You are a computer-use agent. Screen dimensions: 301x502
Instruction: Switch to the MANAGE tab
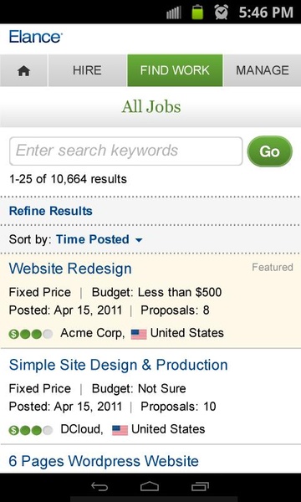(263, 70)
